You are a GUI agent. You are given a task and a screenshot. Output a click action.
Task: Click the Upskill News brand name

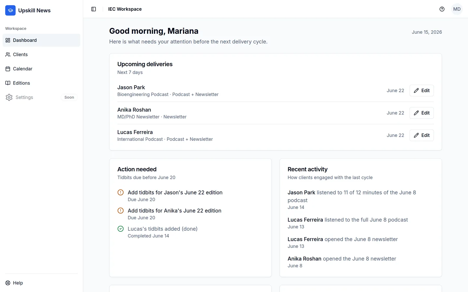coord(34,10)
